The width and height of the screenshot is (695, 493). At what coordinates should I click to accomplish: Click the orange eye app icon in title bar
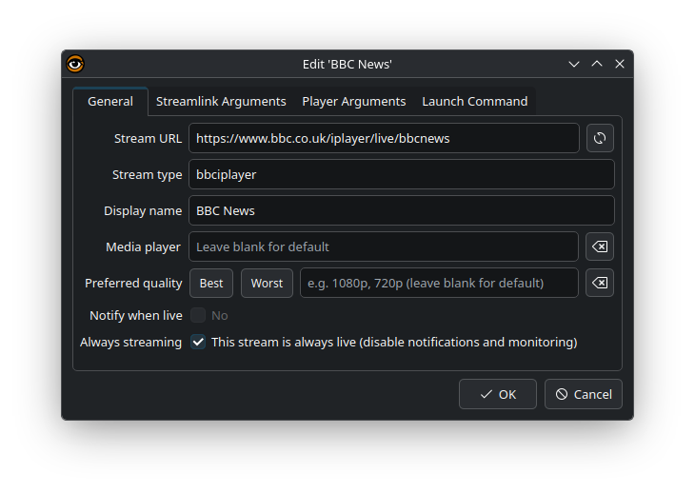(x=75, y=64)
